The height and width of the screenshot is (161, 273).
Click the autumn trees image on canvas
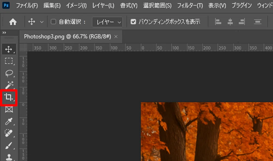point(207,132)
